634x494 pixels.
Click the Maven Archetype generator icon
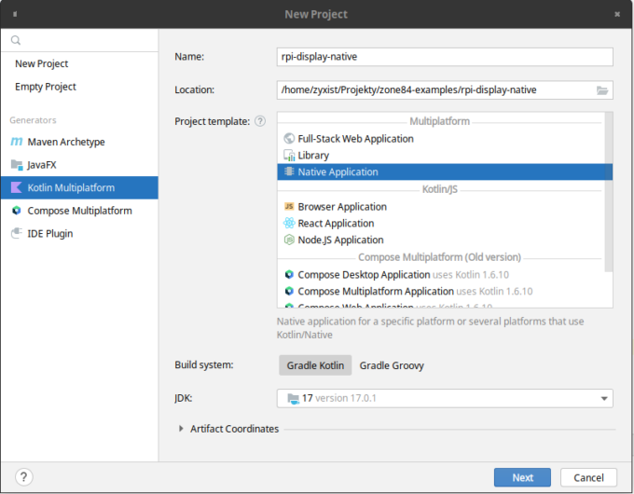tap(17, 143)
